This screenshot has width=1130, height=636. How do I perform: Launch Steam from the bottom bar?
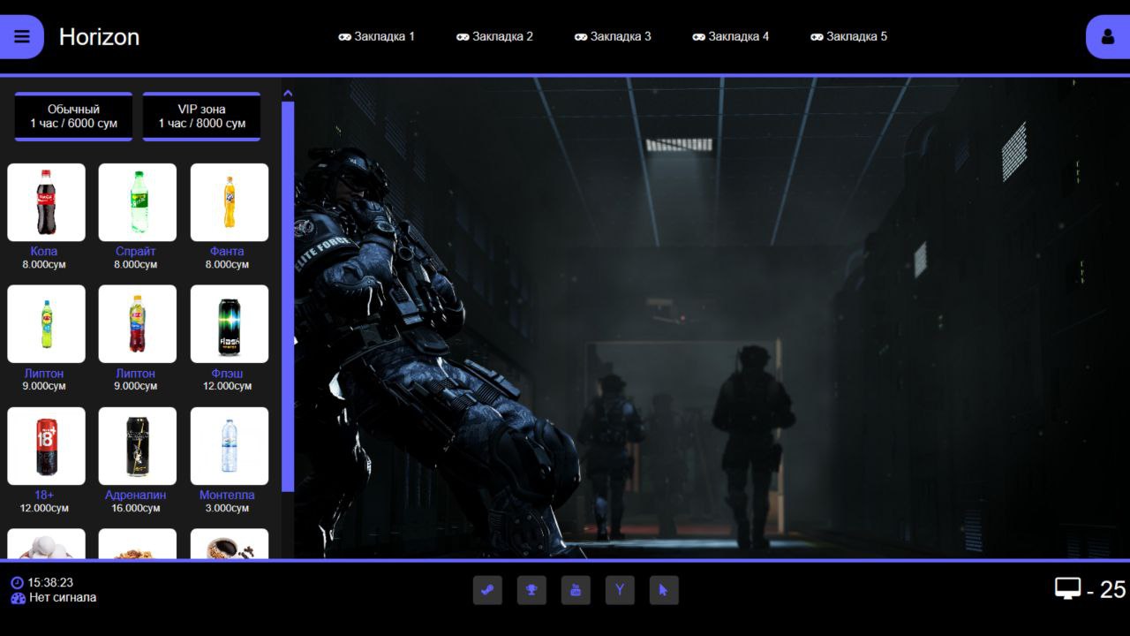coord(487,590)
